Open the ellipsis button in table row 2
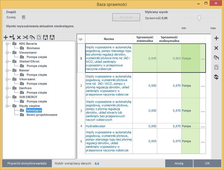This screenshot has height=170, width=224. (203, 86)
